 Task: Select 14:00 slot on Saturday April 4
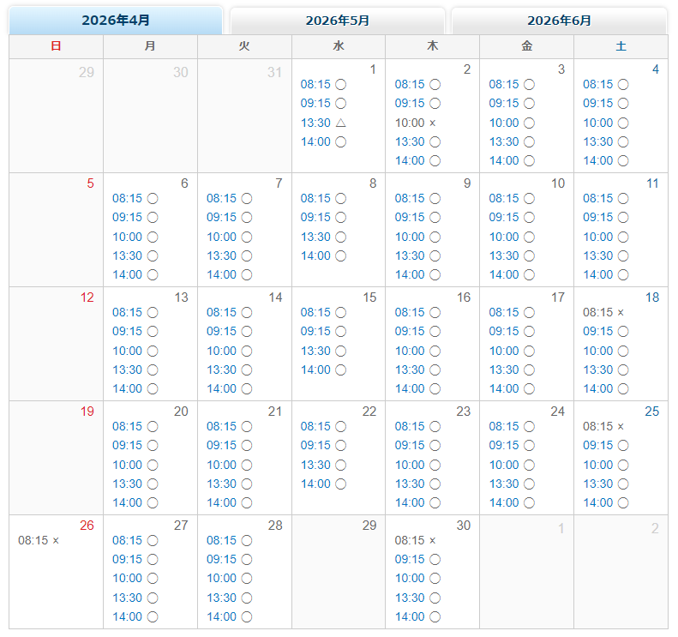[x=606, y=160]
